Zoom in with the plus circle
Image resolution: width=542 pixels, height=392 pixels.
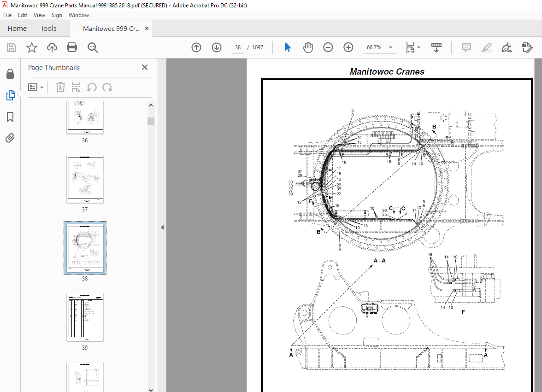[x=348, y=47]
